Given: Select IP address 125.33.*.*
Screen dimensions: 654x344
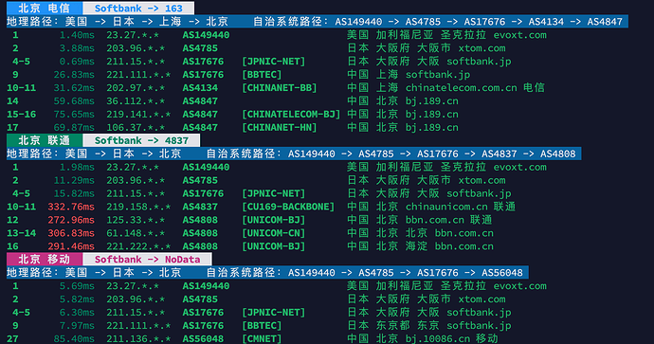Looking at the screenshot, I should pyautogui.click(x=136, y=220).
